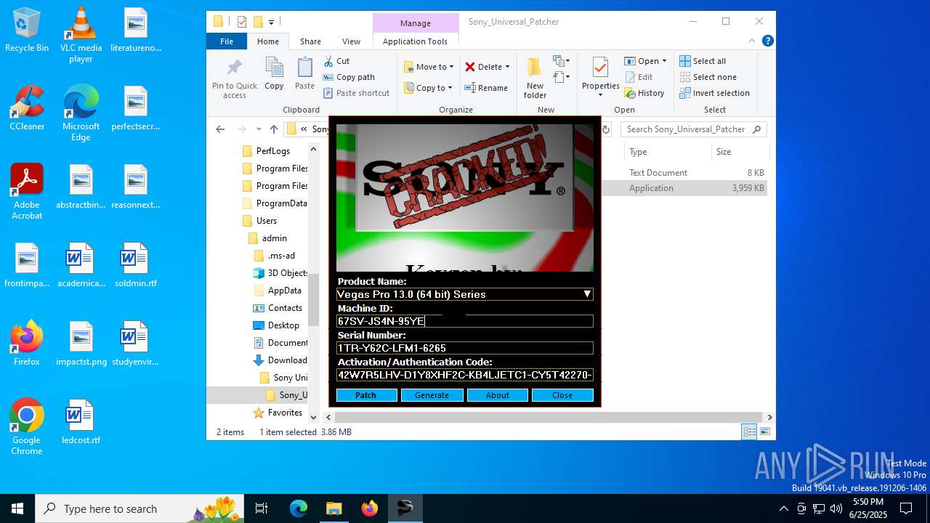Viewport: 930px width, 523px height.
Task: Open the notification center icon
Action: [906, 508]
